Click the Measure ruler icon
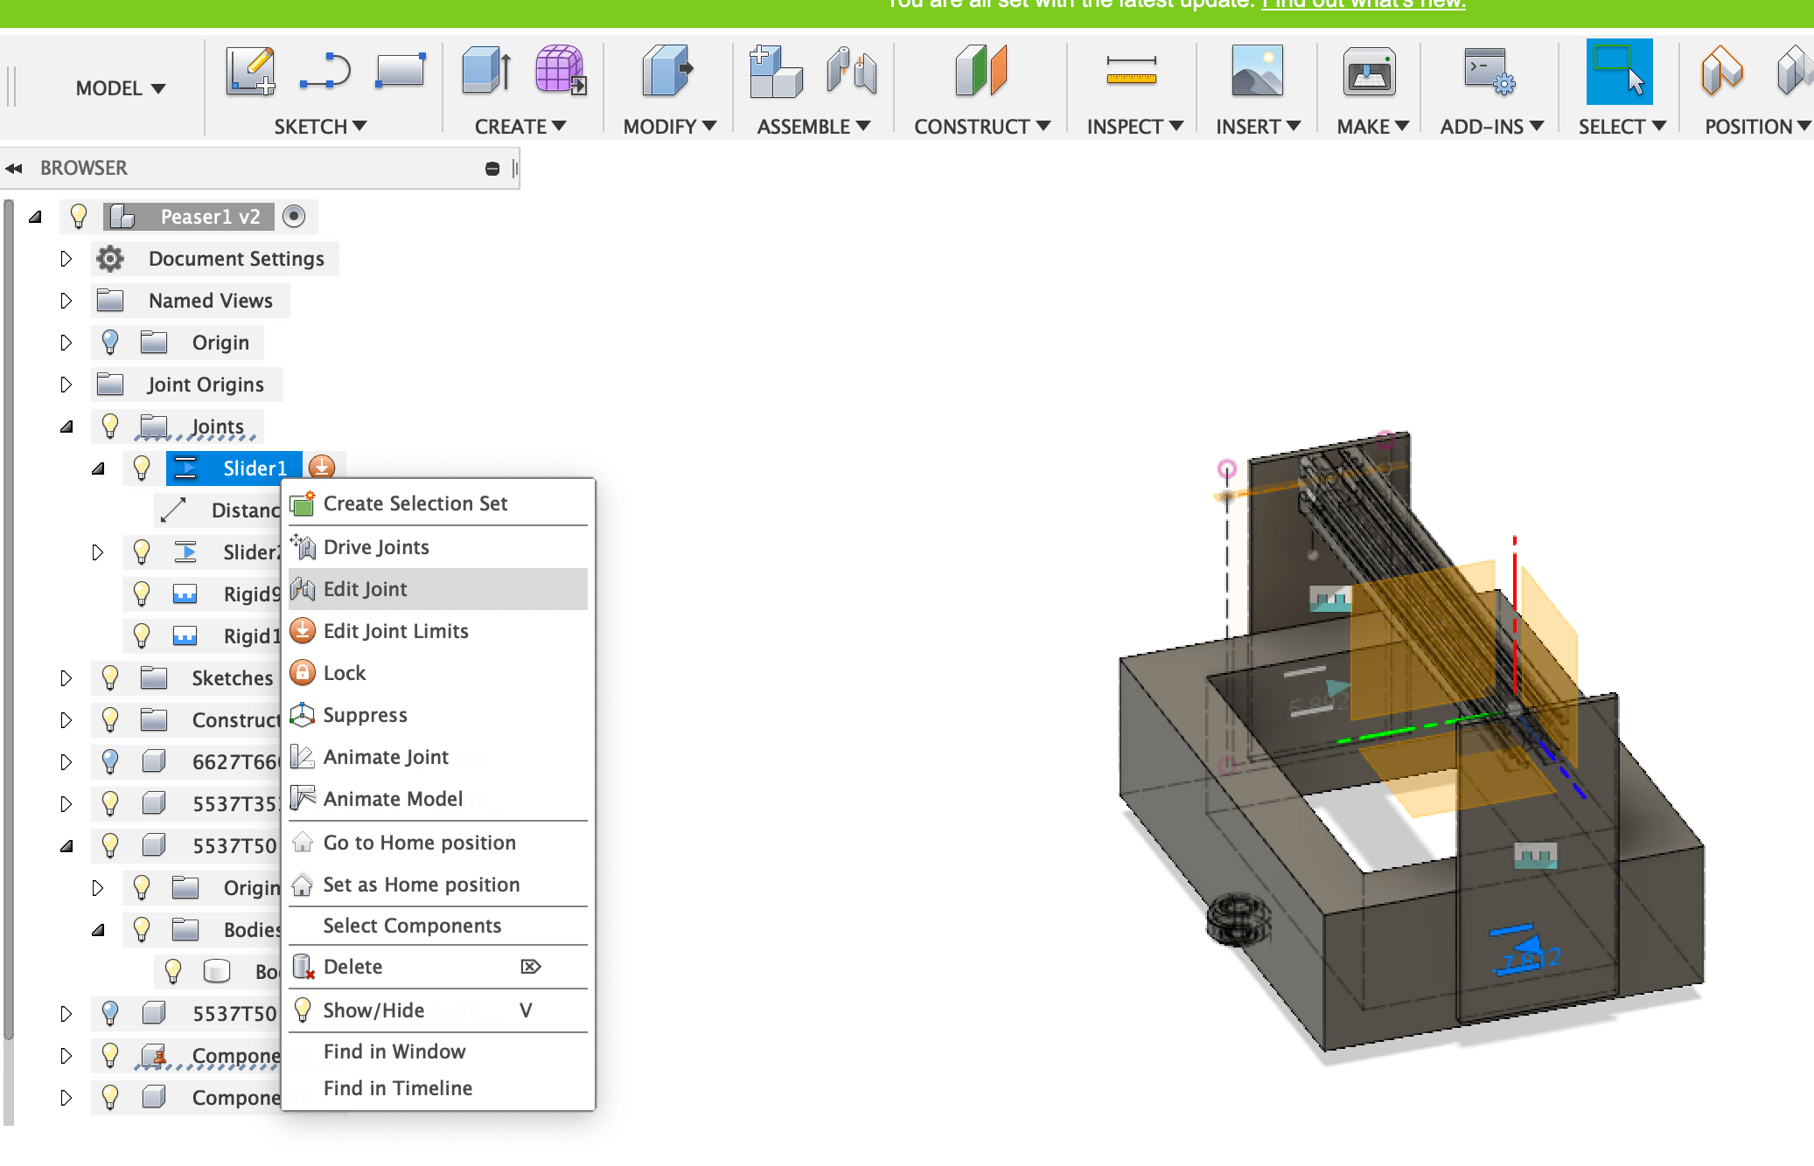This screenshot has width=1814, height=1166. pos(1131,72)
